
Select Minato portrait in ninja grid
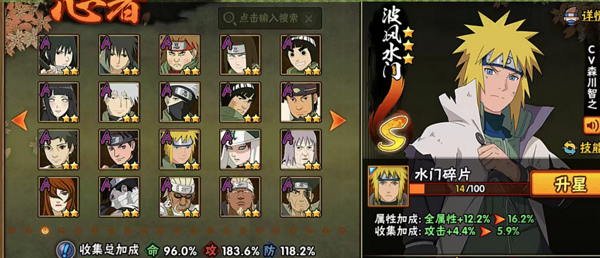coord(179,149)
